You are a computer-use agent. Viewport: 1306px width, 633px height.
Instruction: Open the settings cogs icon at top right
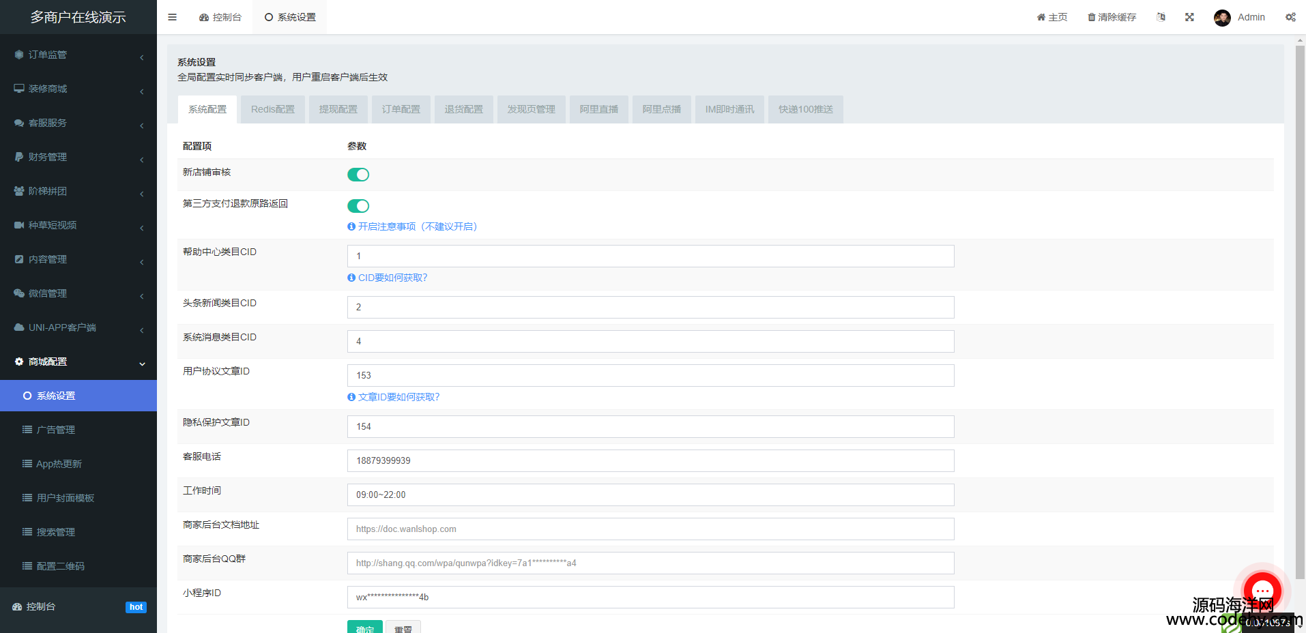[1290, 17]
